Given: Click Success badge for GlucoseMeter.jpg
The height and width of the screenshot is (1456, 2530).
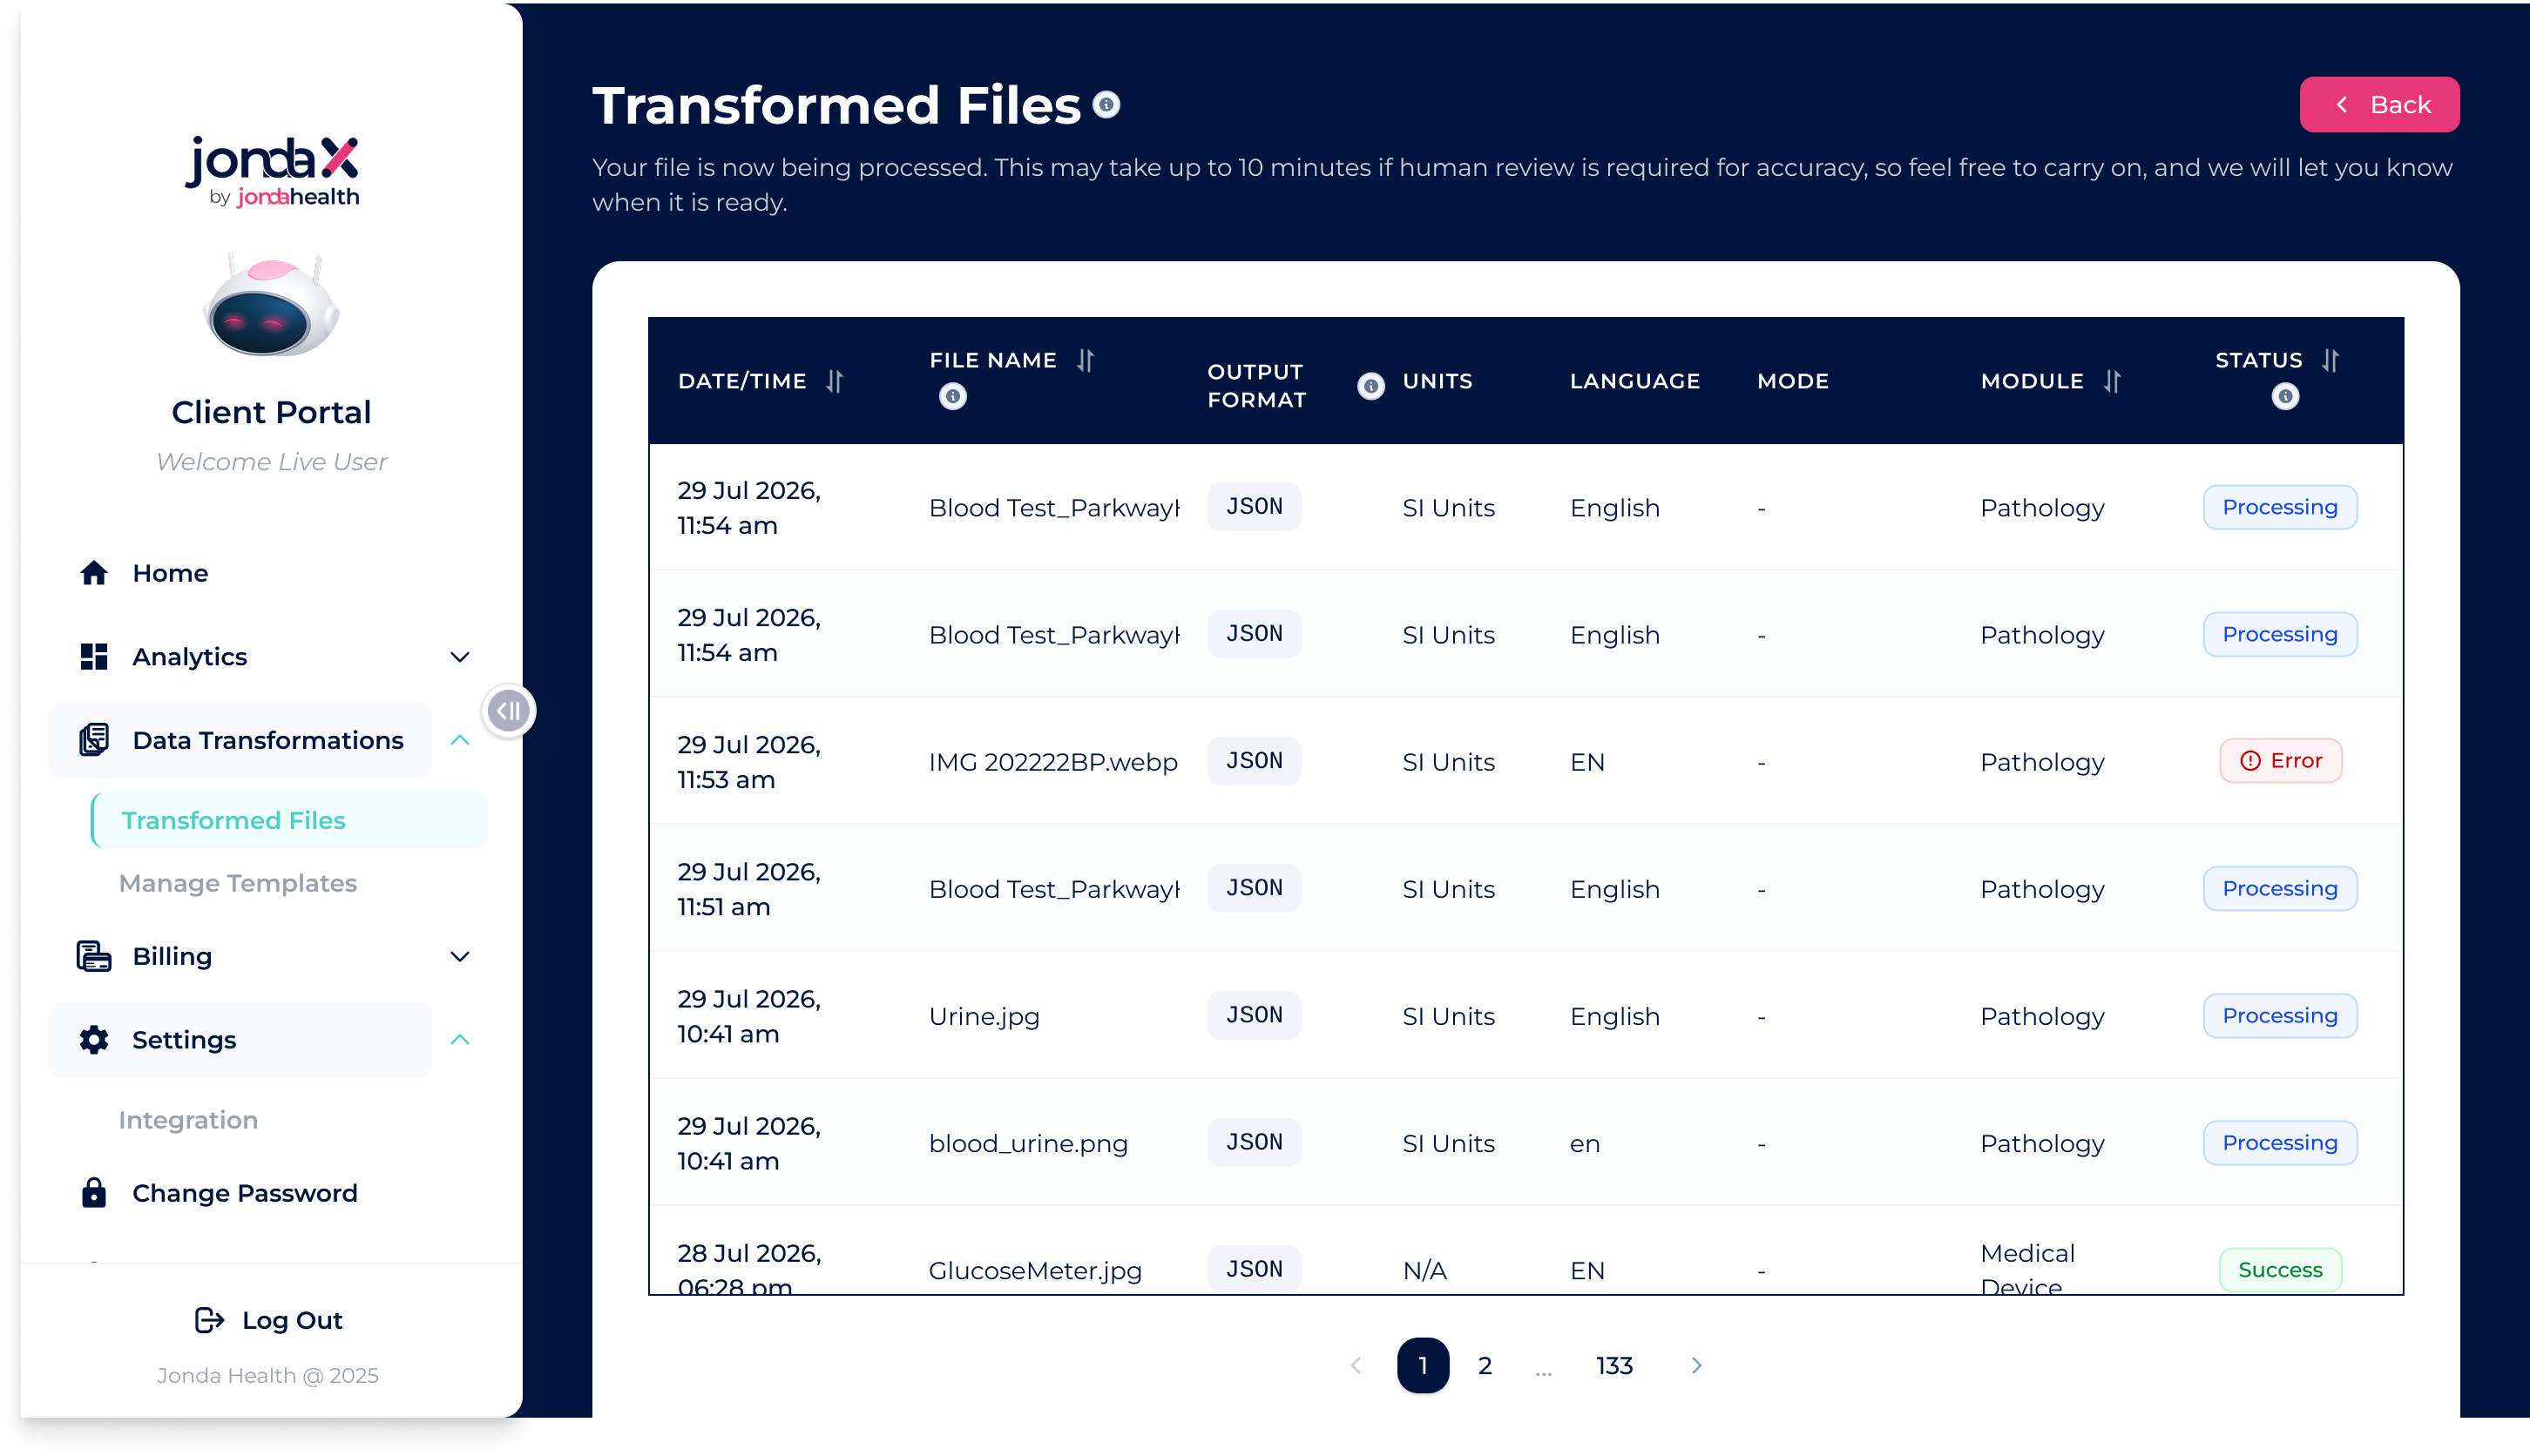Looking at the screenshot, I should (2280, 1269).
